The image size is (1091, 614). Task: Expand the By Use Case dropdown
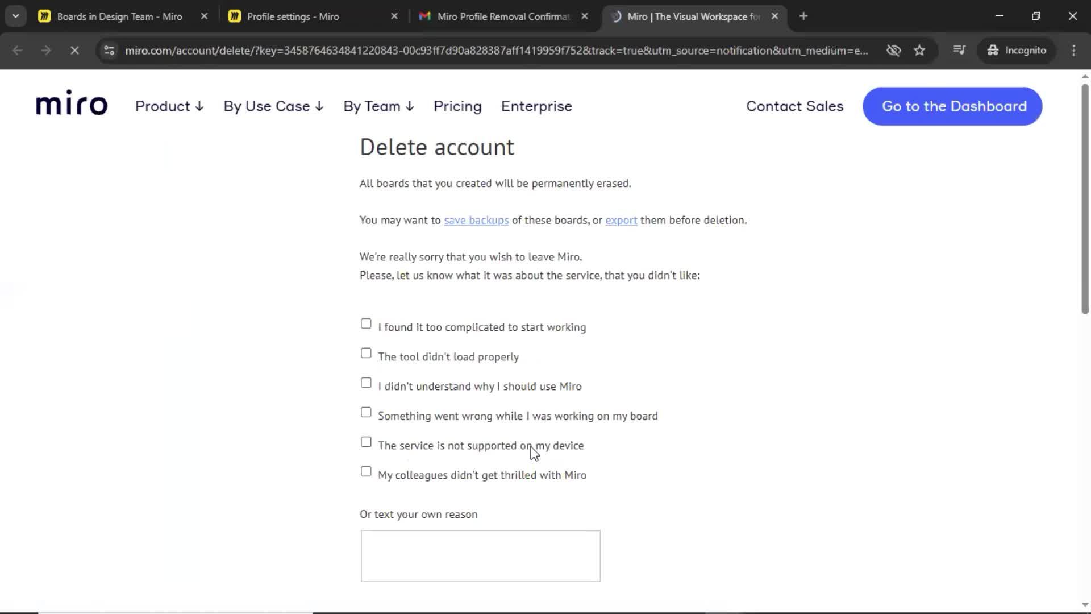273,106
